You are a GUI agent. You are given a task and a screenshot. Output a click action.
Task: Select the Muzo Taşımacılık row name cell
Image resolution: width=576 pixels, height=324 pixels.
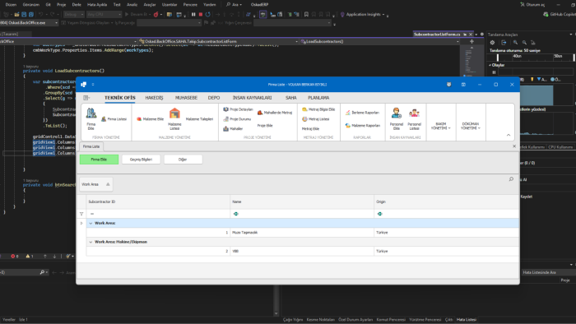tap(302, 232)
